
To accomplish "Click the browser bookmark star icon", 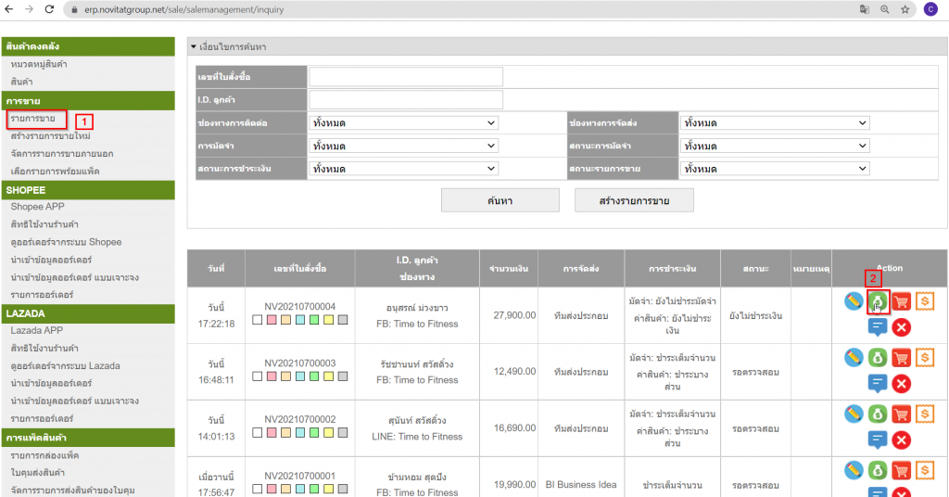I will (905, 8).
